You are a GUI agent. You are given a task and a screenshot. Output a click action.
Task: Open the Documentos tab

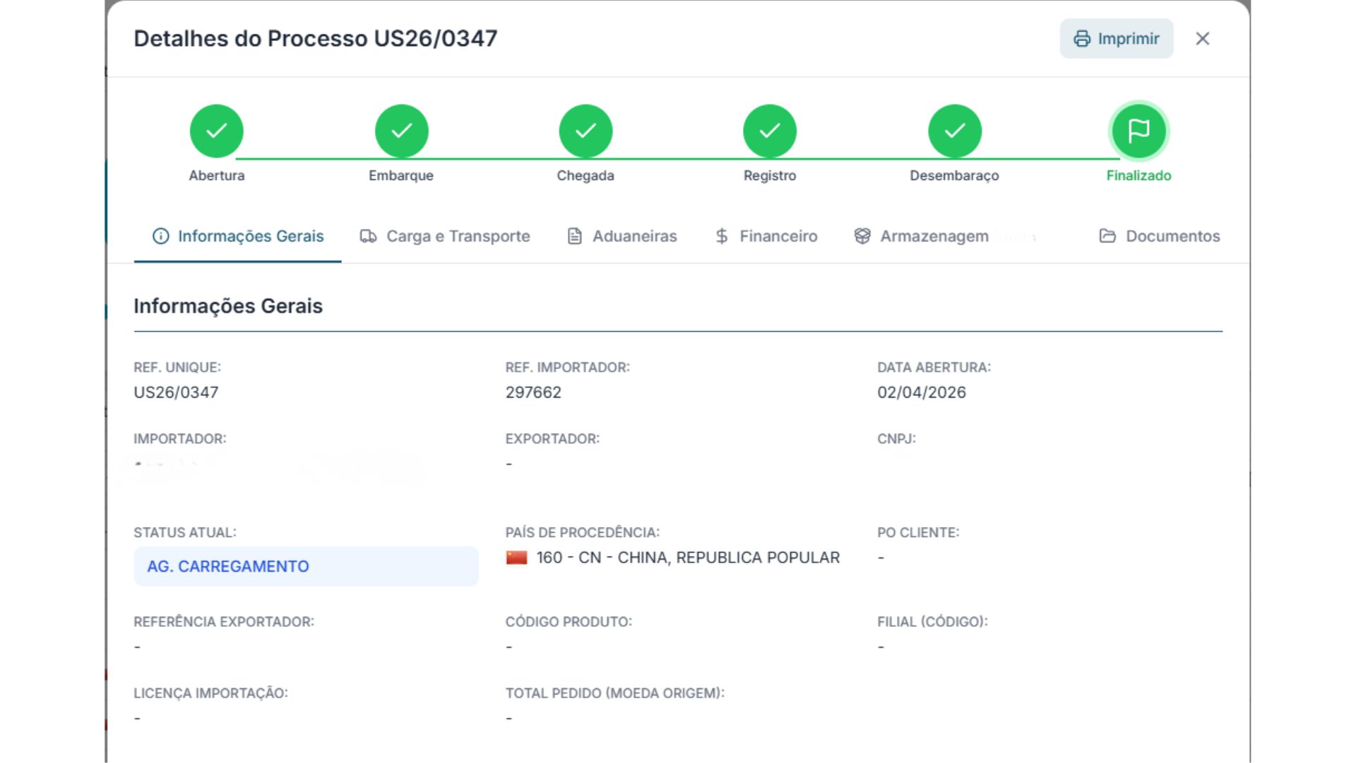1160,236
